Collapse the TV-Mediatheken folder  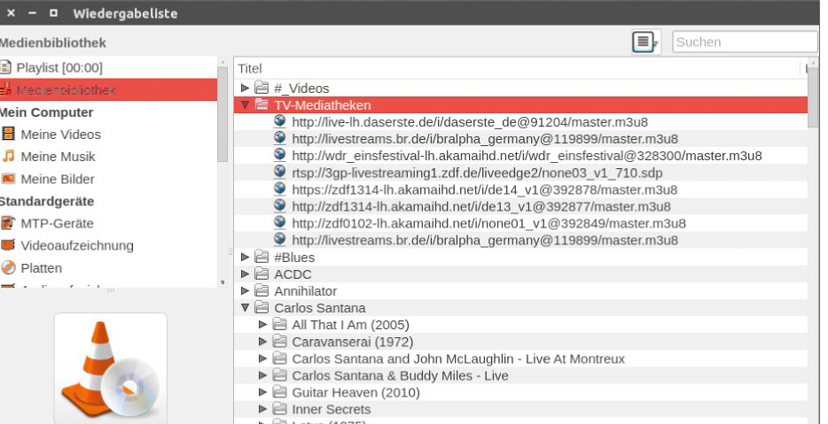[x=245, y=105]
